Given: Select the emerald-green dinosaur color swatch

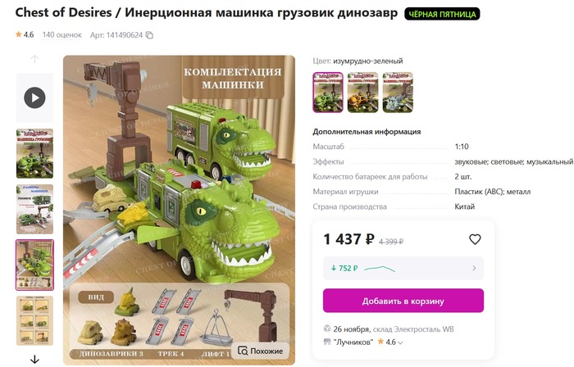Looking at the screenshot, I should (328, 92).
